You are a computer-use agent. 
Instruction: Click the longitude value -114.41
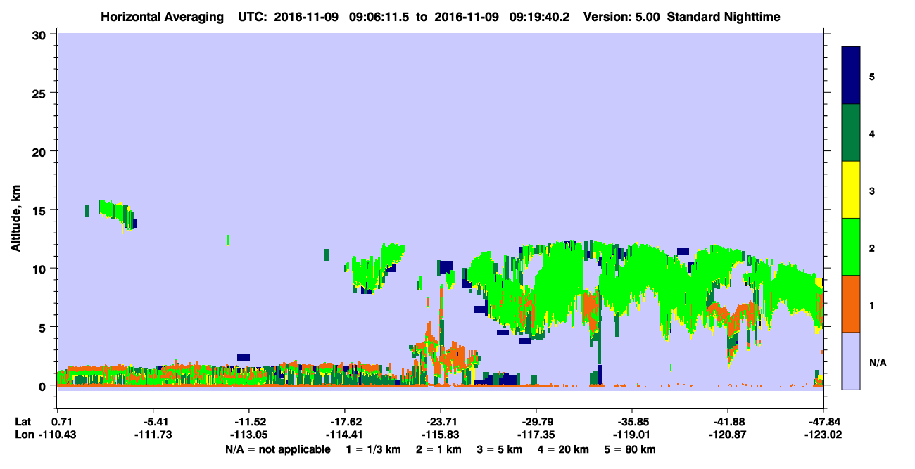click(x=345, y=435)
